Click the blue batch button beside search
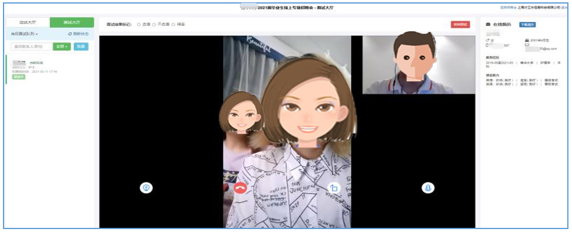This screenshot has width=572, height=232. [81, 47]
